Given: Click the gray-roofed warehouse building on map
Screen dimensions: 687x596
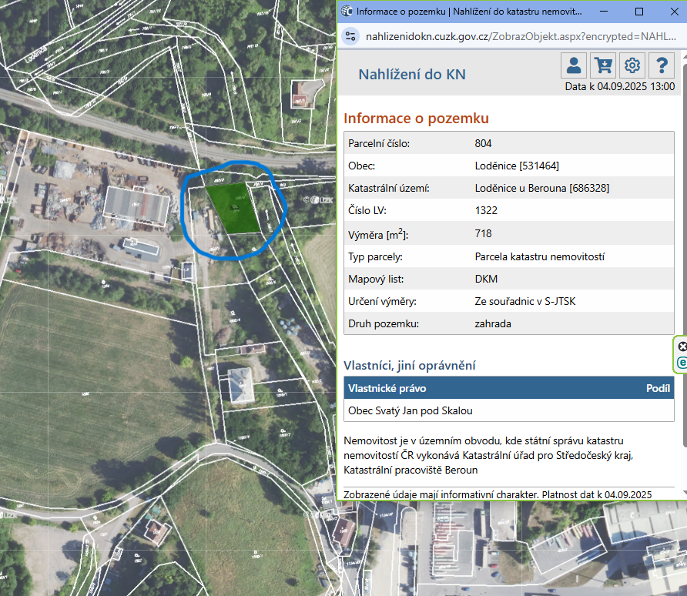Looking at the screenshot, I should coord(136,203).
